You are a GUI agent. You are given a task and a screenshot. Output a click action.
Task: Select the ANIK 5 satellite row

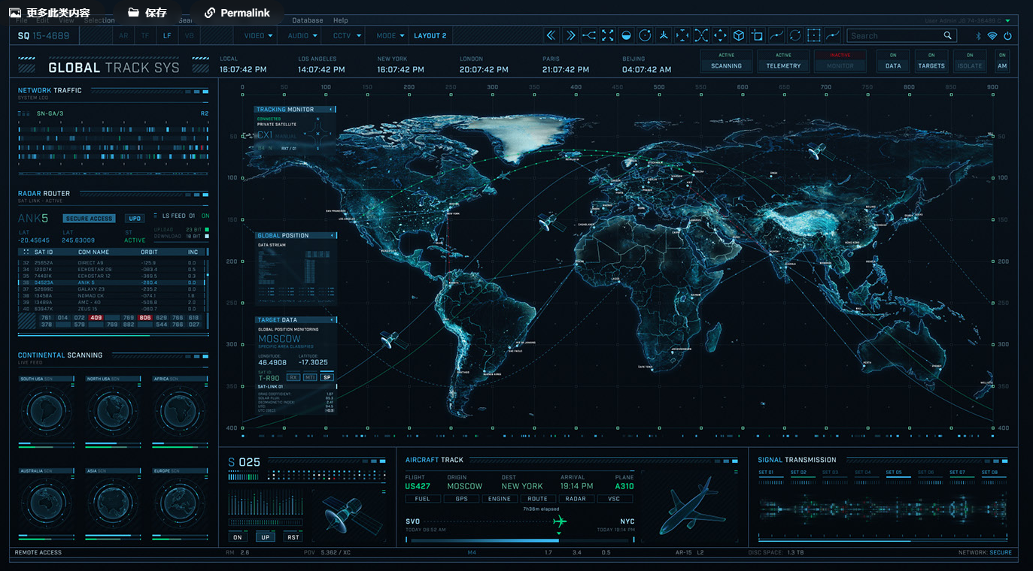pyautogui.click(x=113, y=282)
